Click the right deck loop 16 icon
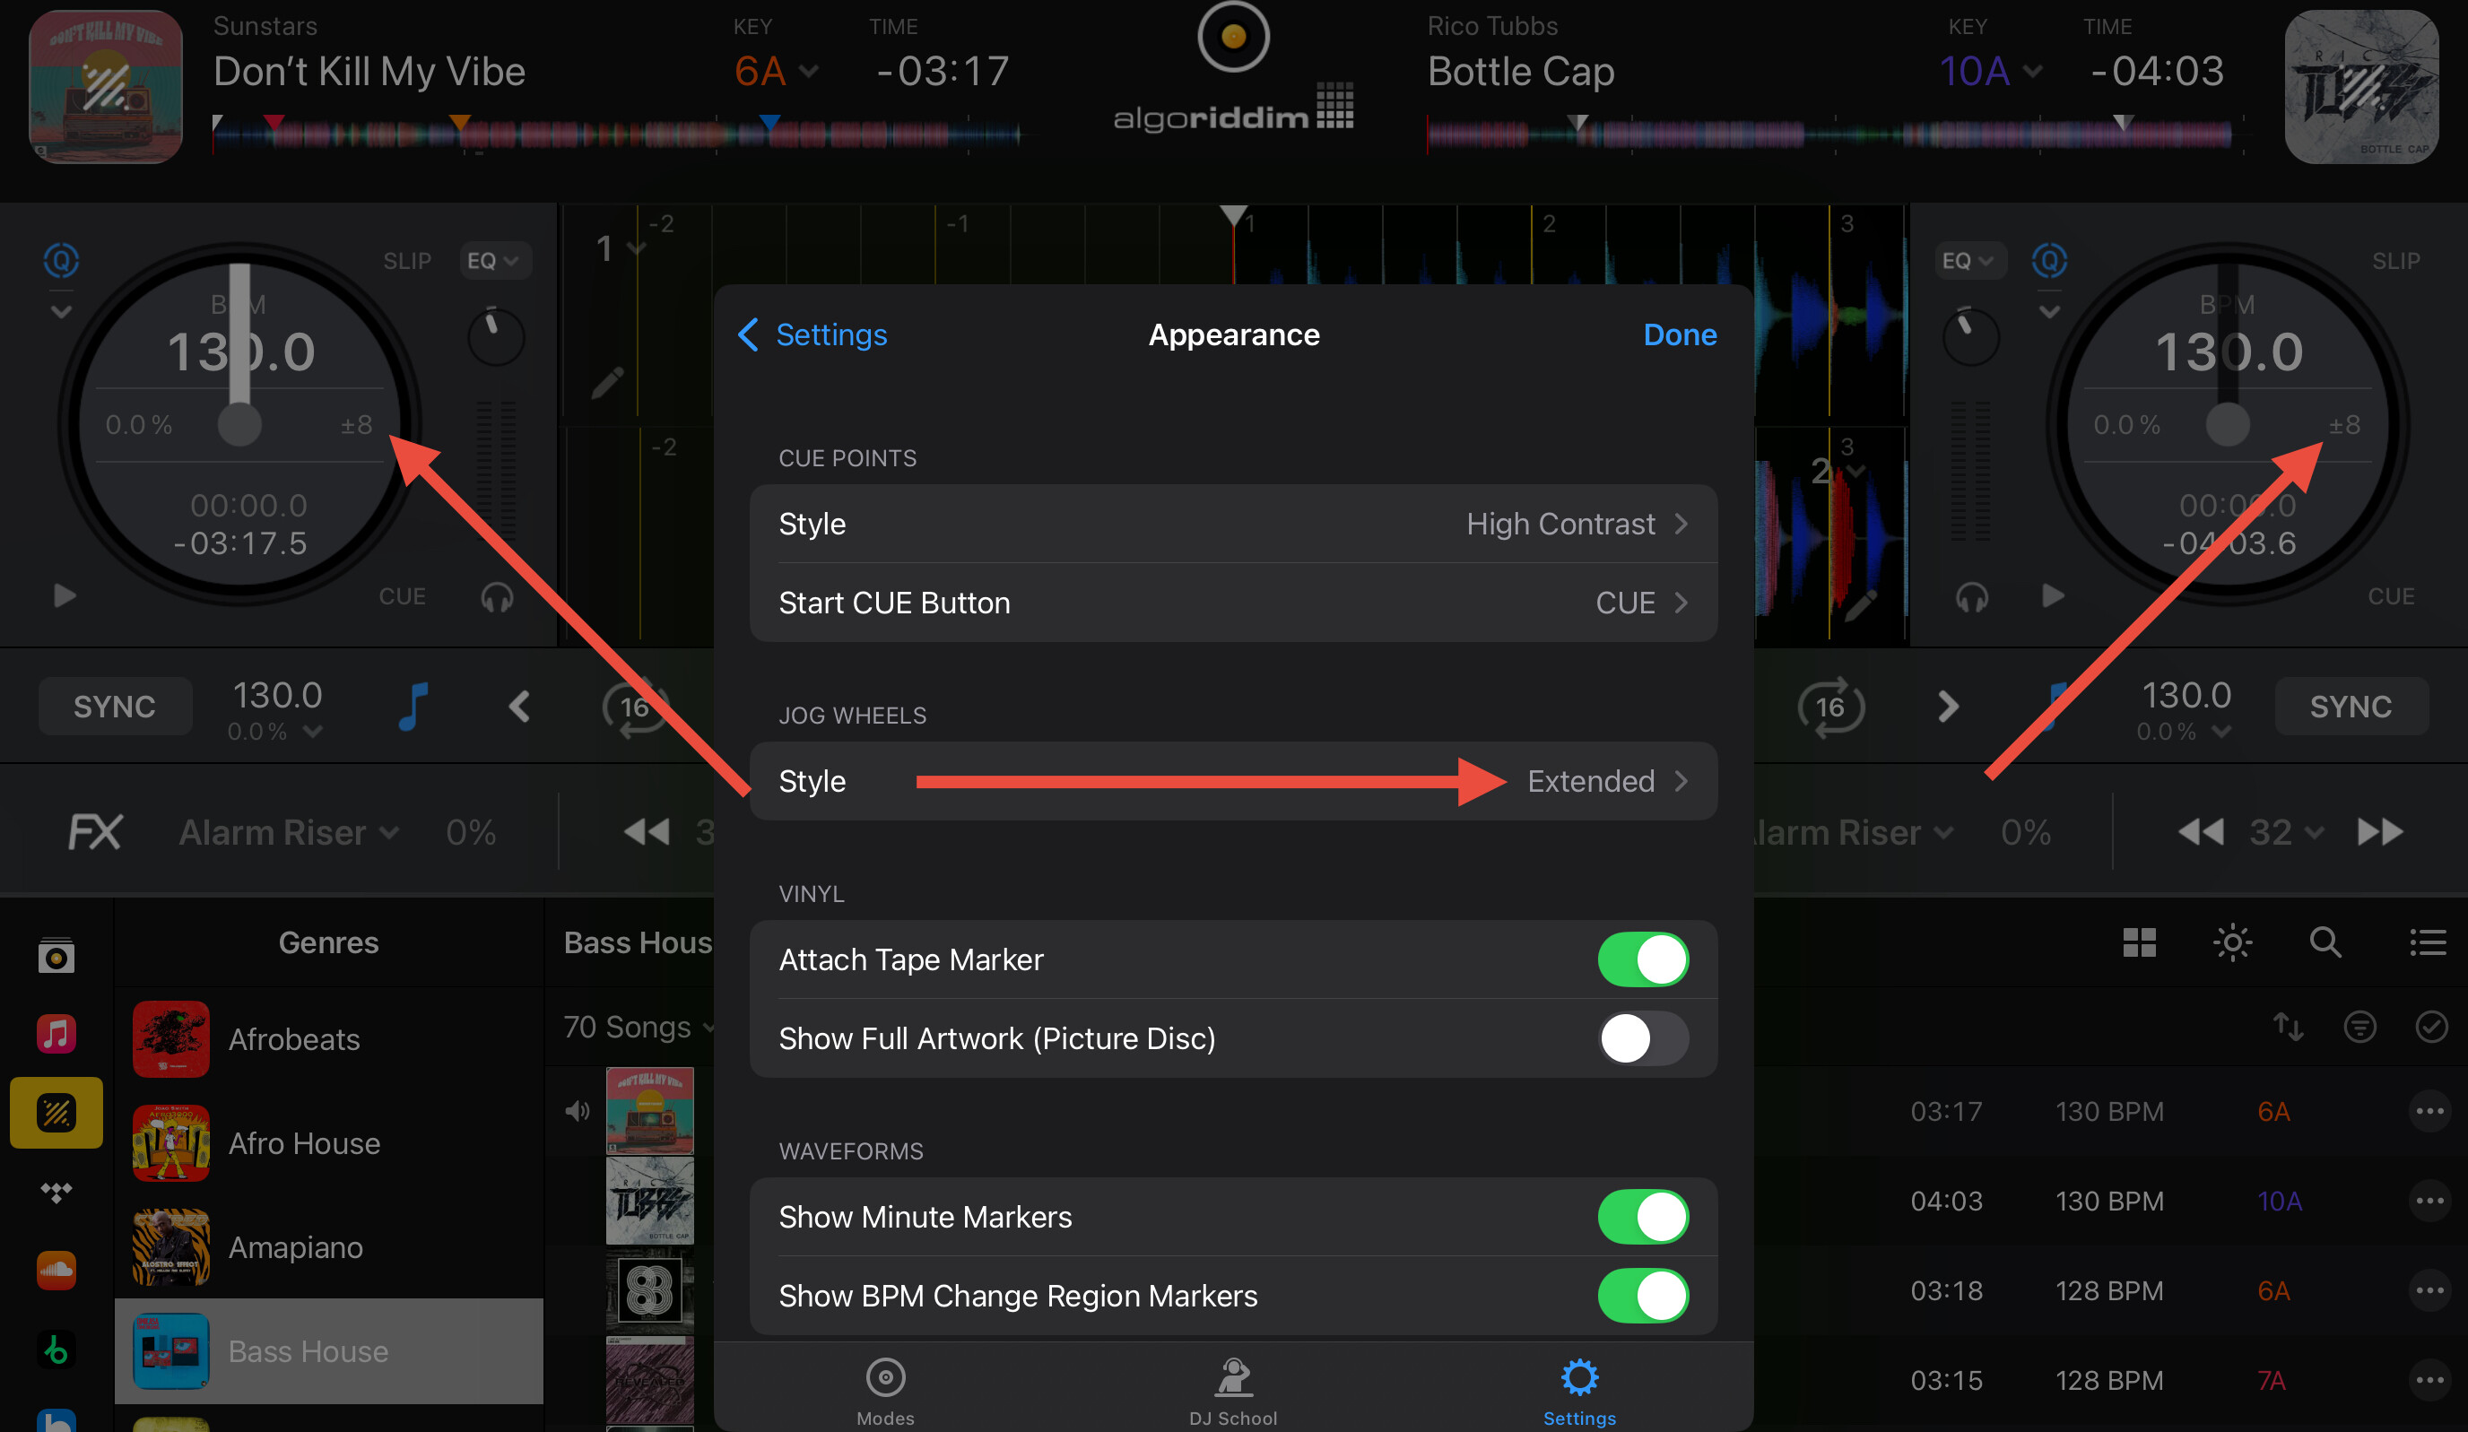 pyautogui.click(x=1829, y=707)
